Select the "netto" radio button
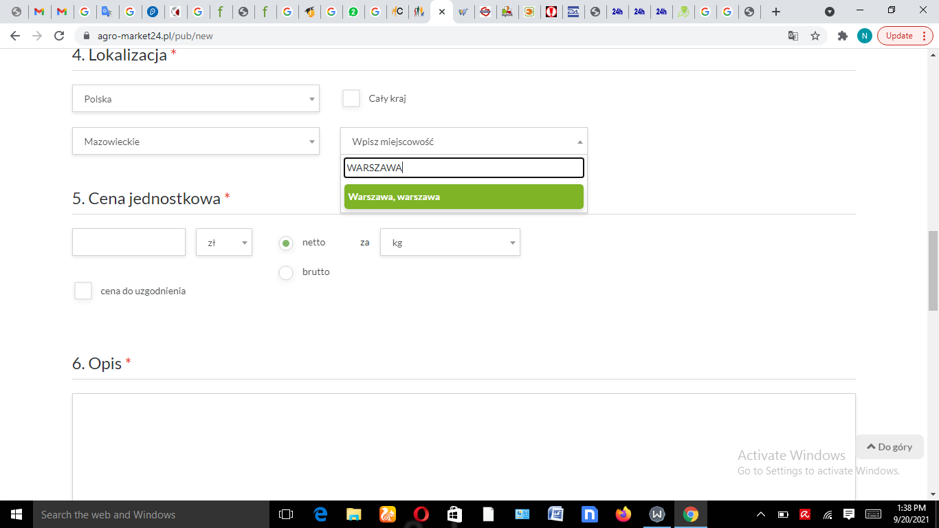This screenshot has width=939, height=528. [x=286, y=243]
